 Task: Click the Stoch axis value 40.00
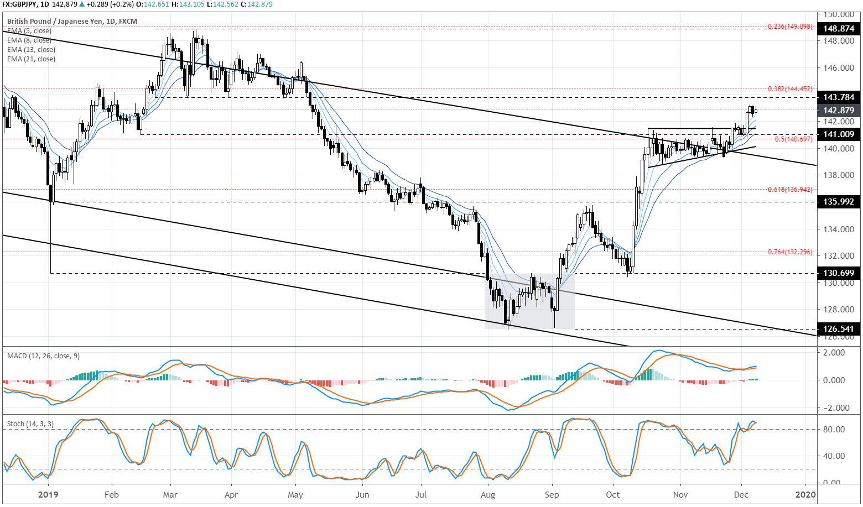834,456
